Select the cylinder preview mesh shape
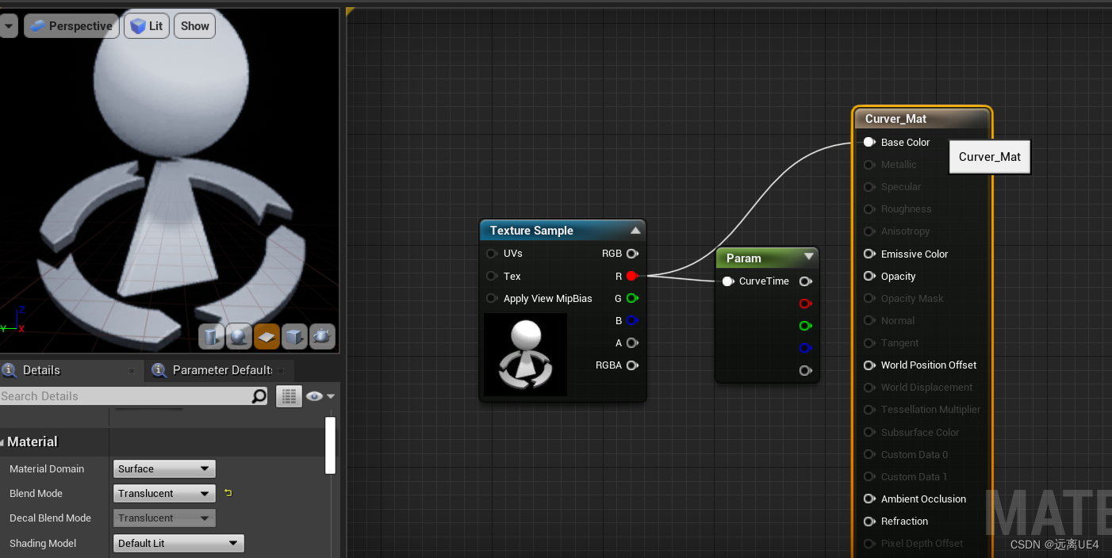1112x558 pixels. [x=211, y=336]
